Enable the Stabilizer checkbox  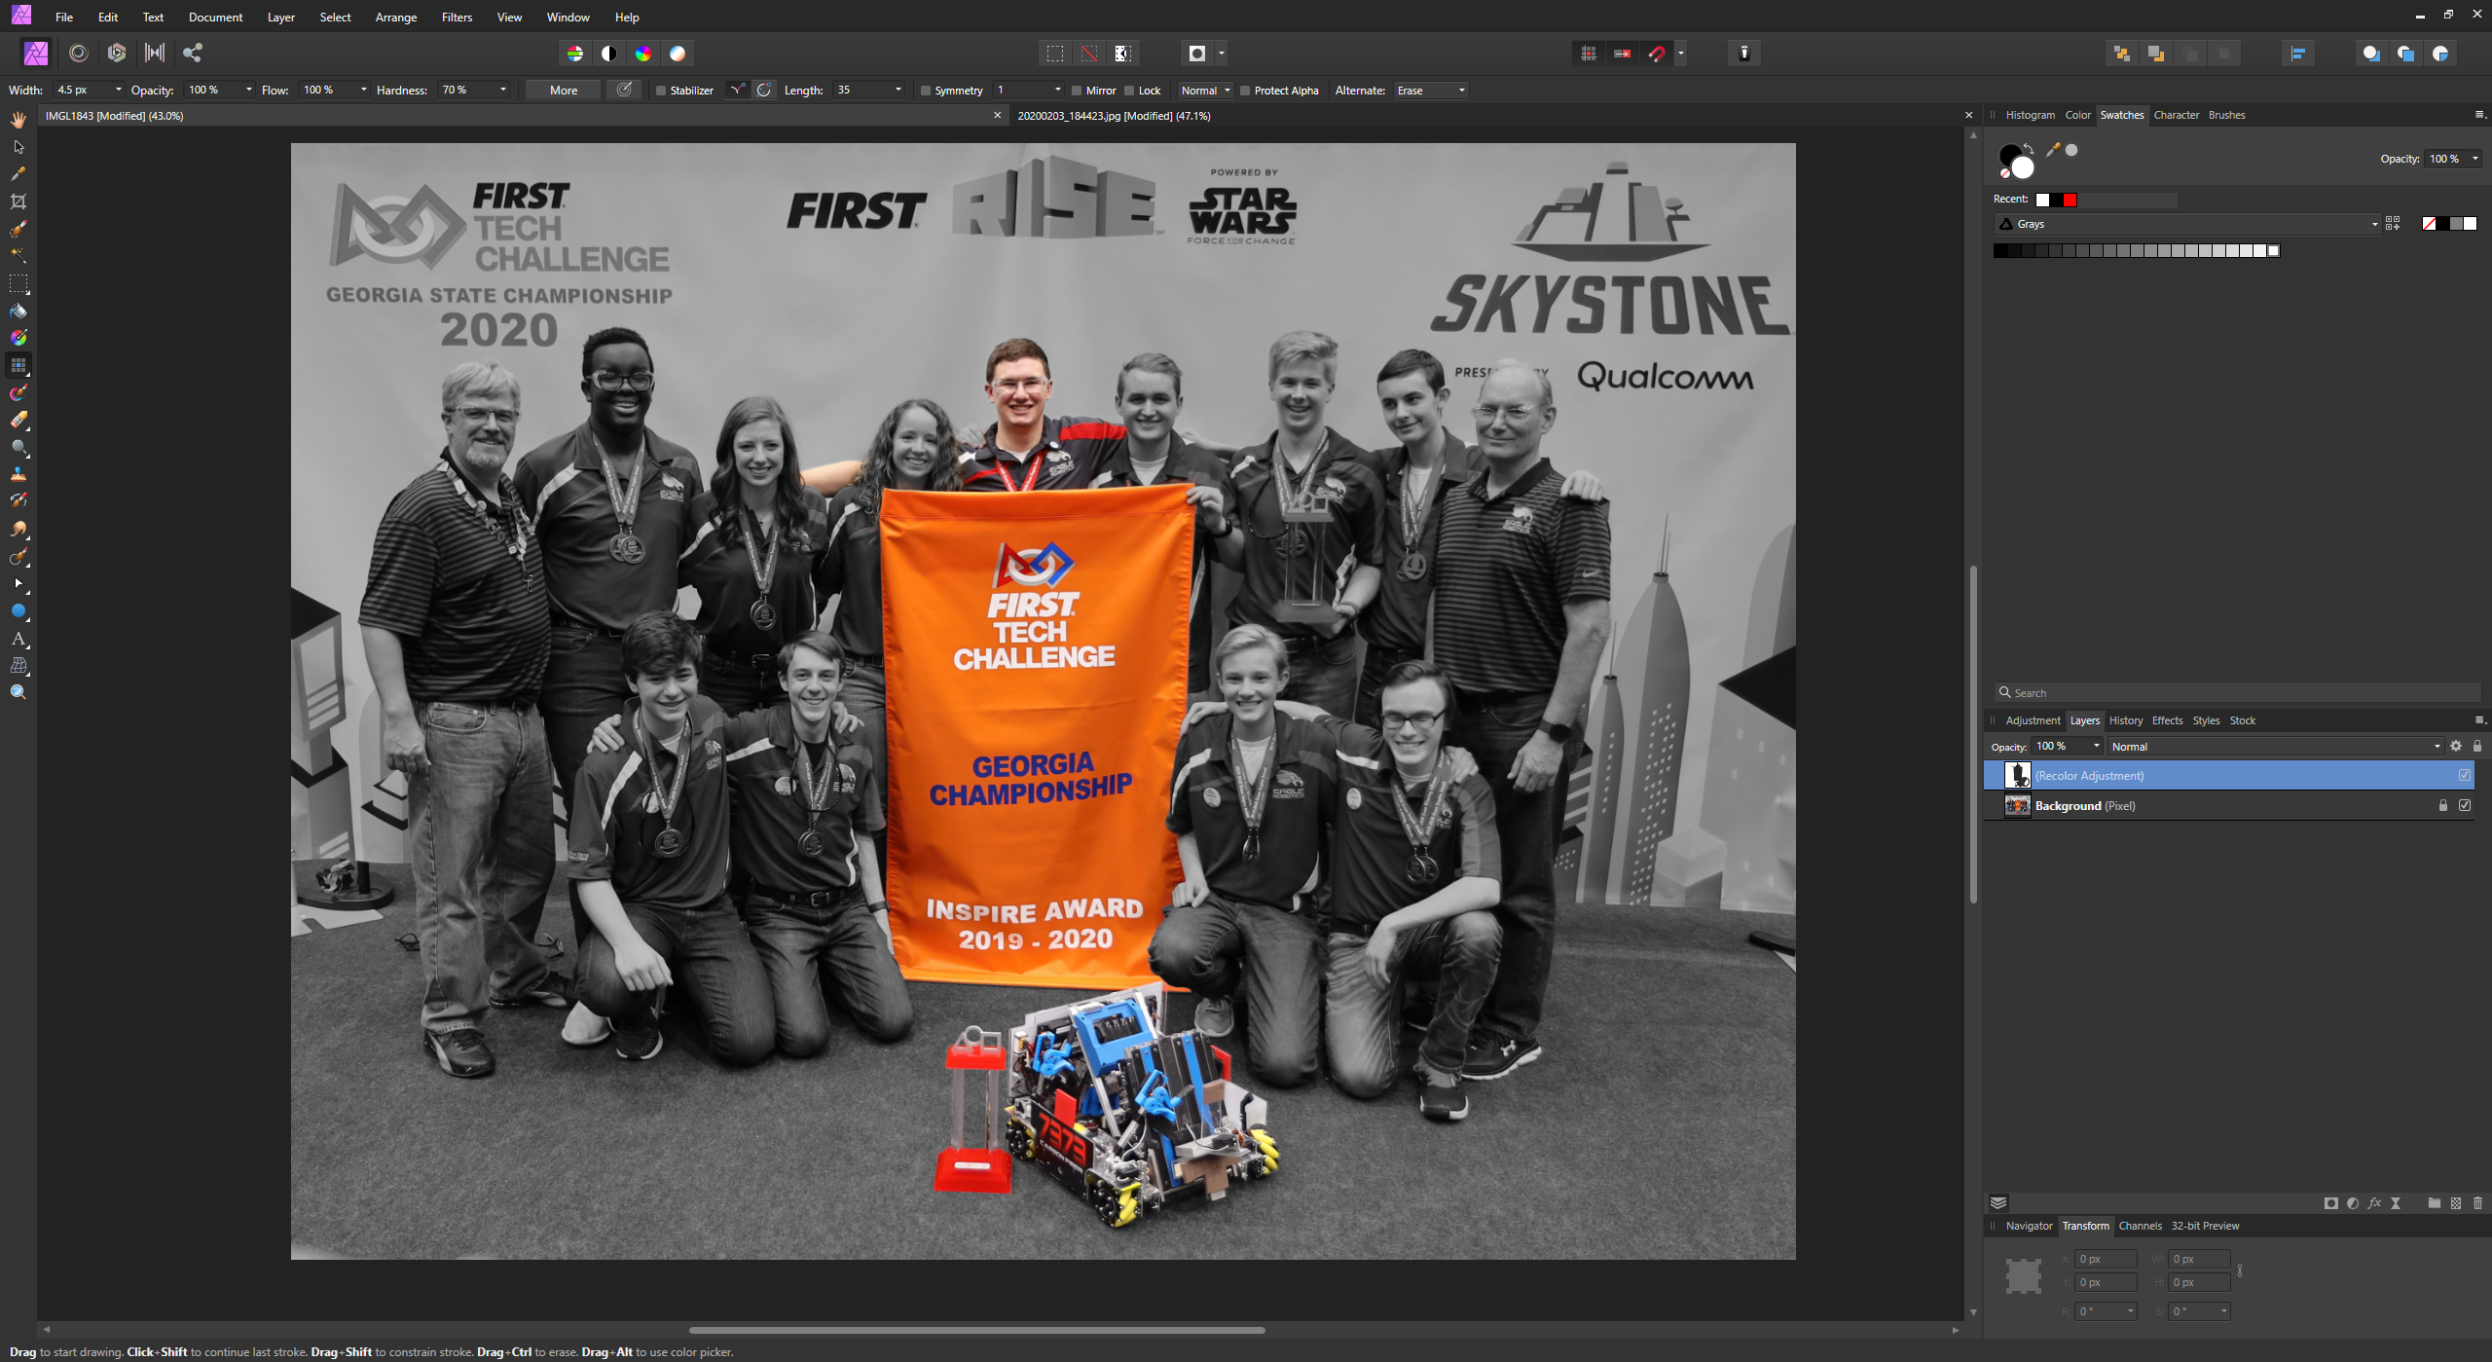tap(661, 91)
